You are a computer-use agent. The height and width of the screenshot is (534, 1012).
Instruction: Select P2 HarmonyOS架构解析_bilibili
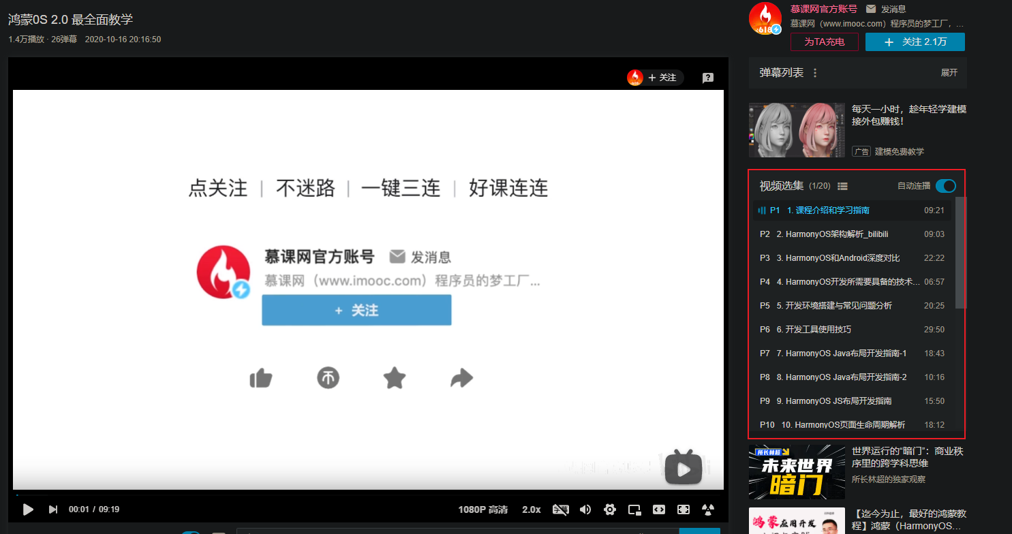[852, 234]
